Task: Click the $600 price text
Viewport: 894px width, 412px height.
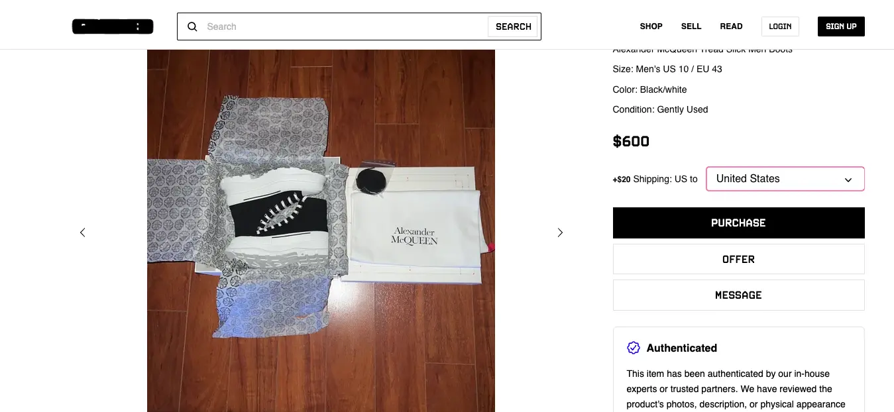Action: point(630,141)
